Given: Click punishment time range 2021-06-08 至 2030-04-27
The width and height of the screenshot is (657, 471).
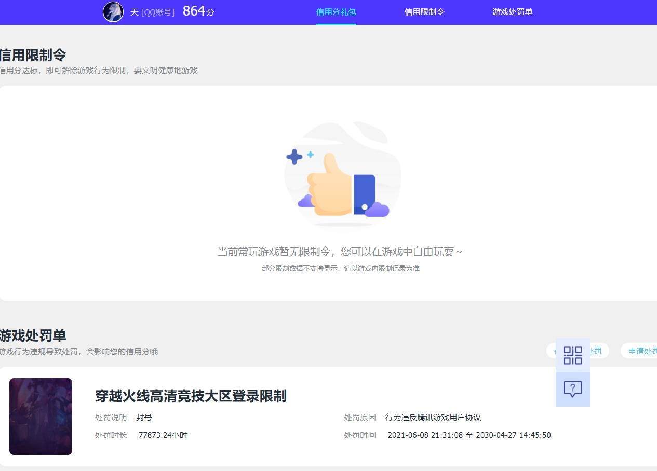Looking at the screenshot, I should (x=469, y=435).
